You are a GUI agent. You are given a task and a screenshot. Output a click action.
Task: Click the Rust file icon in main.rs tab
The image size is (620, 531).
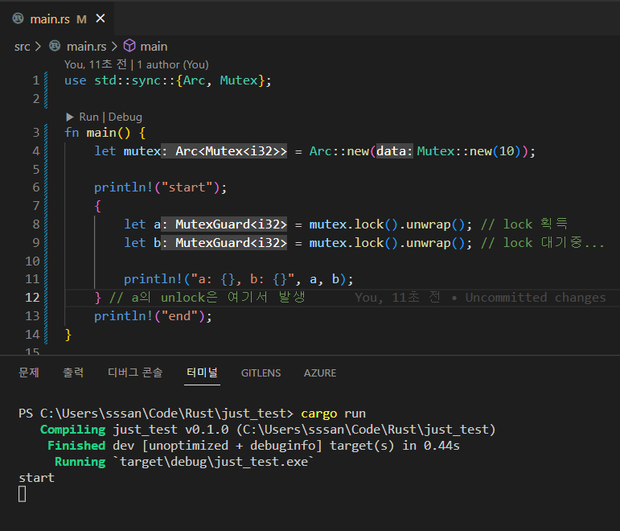point(19,19)
